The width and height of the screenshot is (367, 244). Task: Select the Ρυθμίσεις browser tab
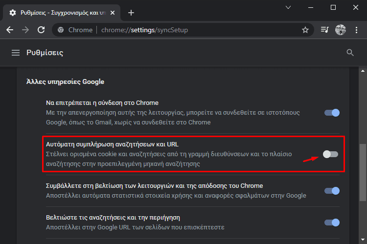tap(62, 13)
